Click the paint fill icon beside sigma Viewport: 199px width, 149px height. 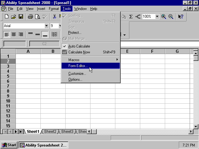(x=124, y=16)
